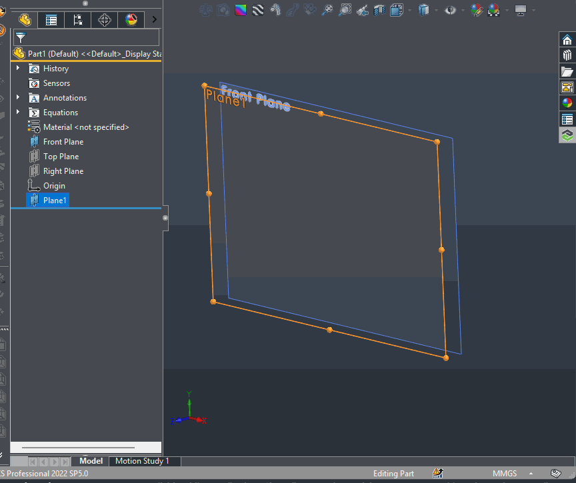This screenshot has width=576, height=483.
Task: Show more manager tabs with right arrow
Action: pyautogui.click(x=155, y=20)
